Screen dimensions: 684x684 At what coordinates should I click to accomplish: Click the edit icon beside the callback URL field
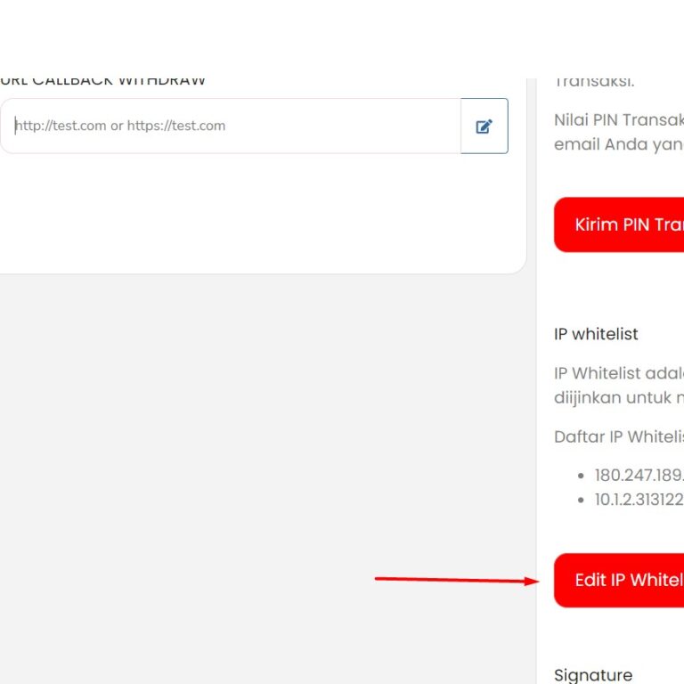click(484, 126)
